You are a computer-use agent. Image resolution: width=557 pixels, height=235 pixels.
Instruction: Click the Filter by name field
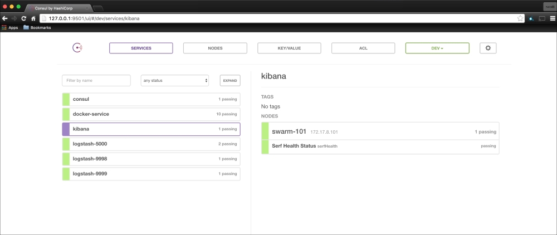pos(96,81)
